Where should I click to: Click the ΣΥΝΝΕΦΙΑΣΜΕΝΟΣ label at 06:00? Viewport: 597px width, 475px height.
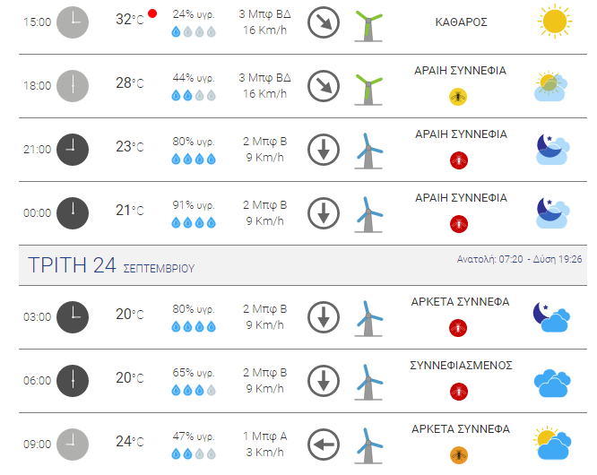pos(461,366)
